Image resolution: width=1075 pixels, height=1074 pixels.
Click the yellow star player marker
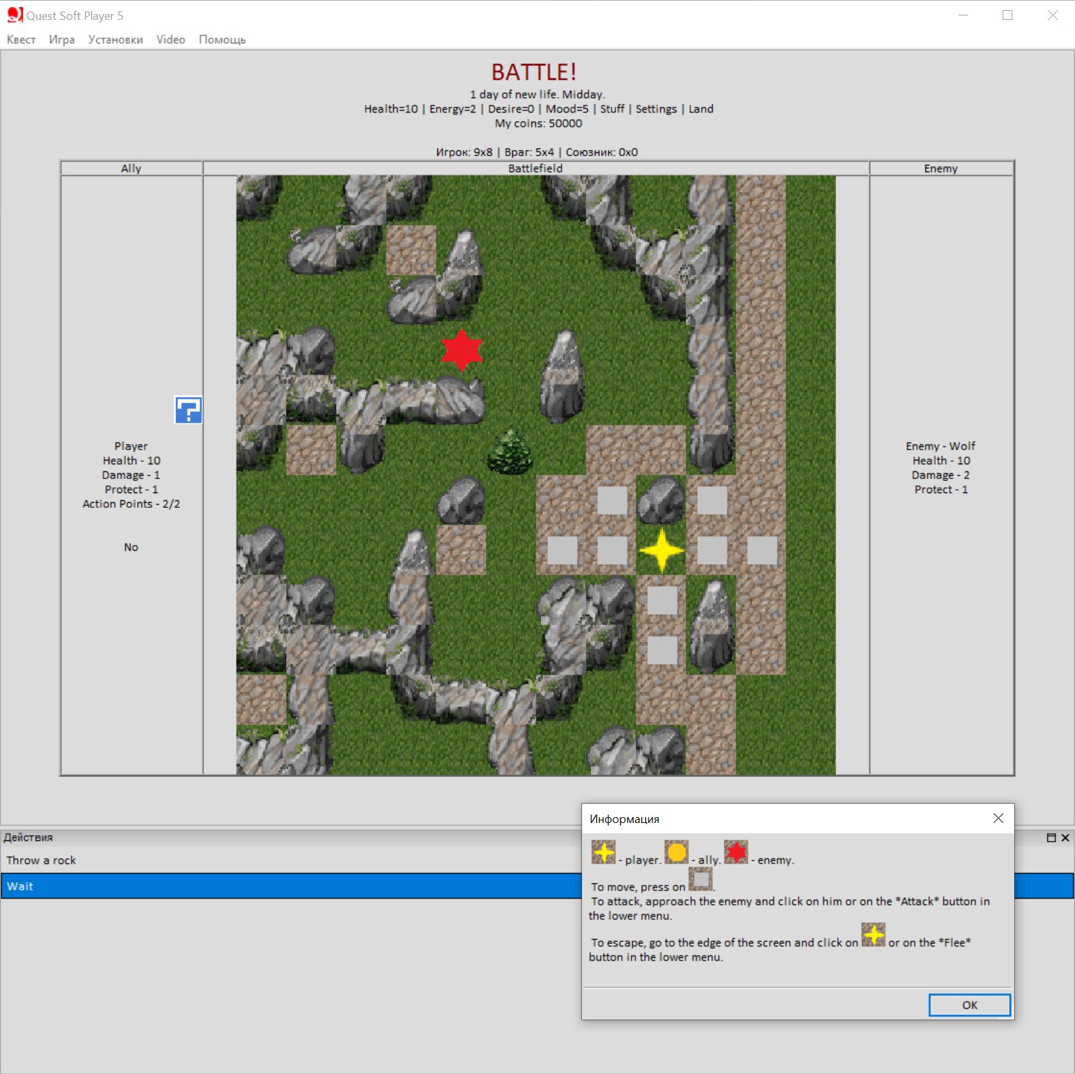tap(661, 550)
